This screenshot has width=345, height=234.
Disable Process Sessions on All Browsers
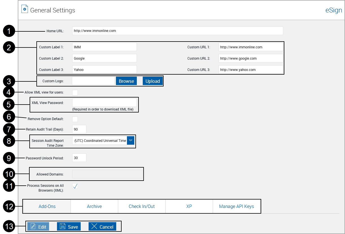pyautogui.click(x=75, y=186)
